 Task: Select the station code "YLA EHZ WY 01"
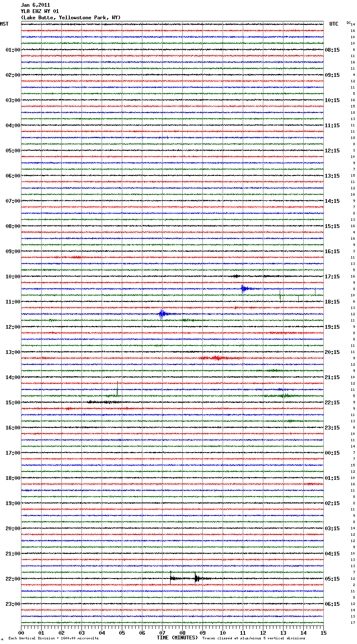(40, 11)
